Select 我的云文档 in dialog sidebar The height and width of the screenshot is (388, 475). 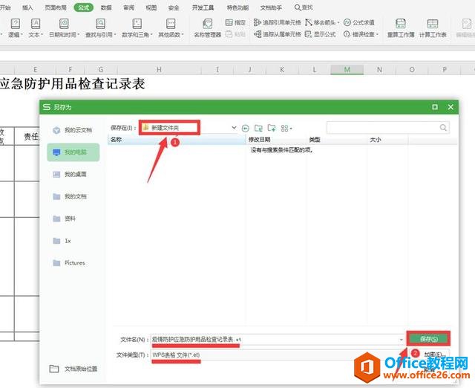[73, 130]
